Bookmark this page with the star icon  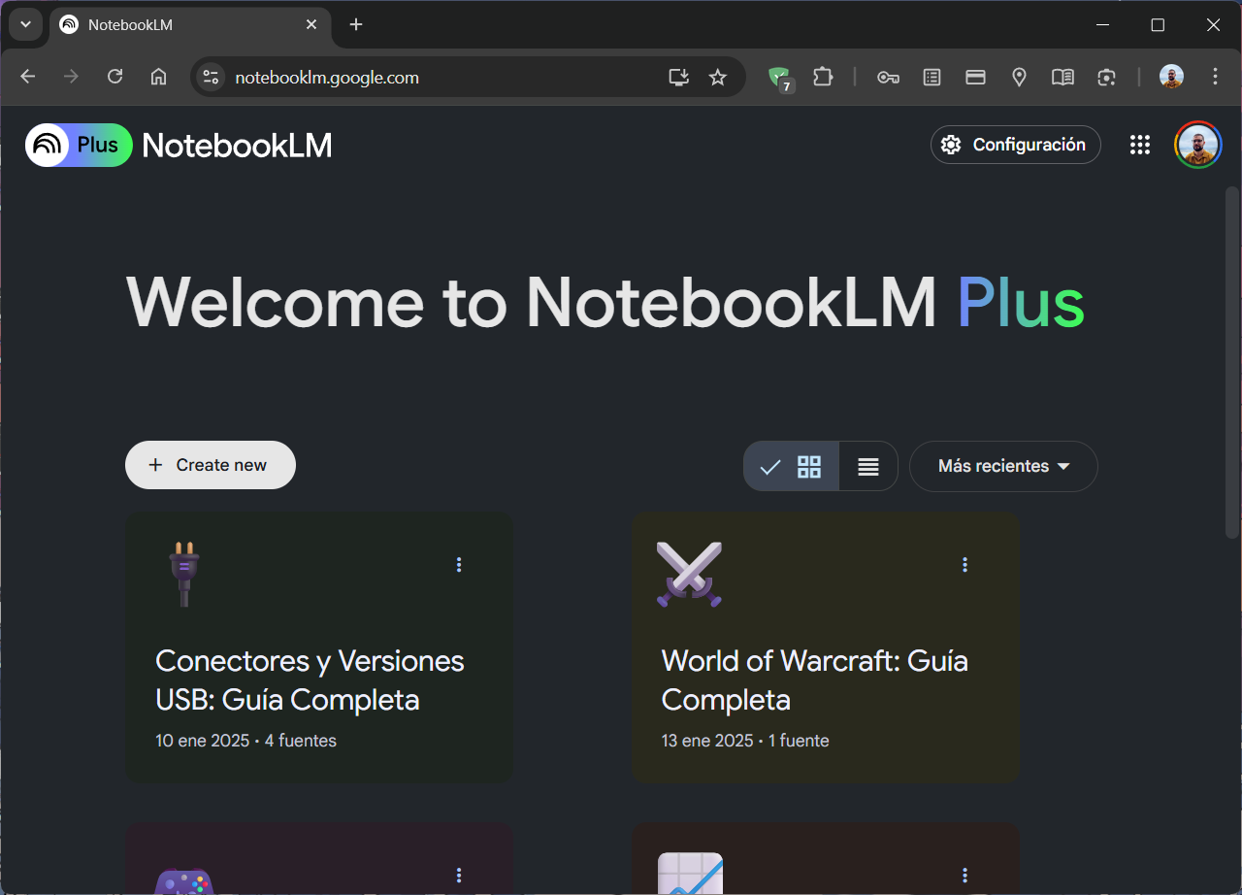tap(718, 77)
